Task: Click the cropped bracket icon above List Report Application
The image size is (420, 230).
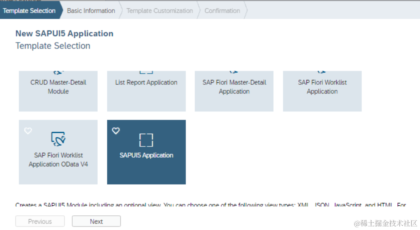Action: coord(146,72)
